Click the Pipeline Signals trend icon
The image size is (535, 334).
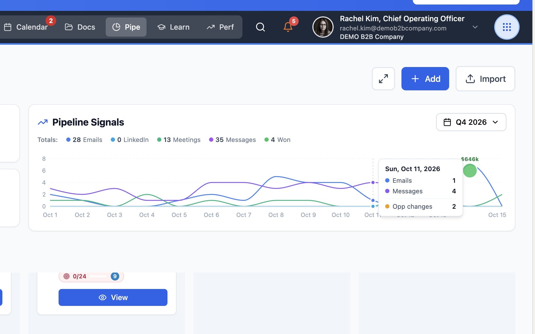[x=43, y=122]
